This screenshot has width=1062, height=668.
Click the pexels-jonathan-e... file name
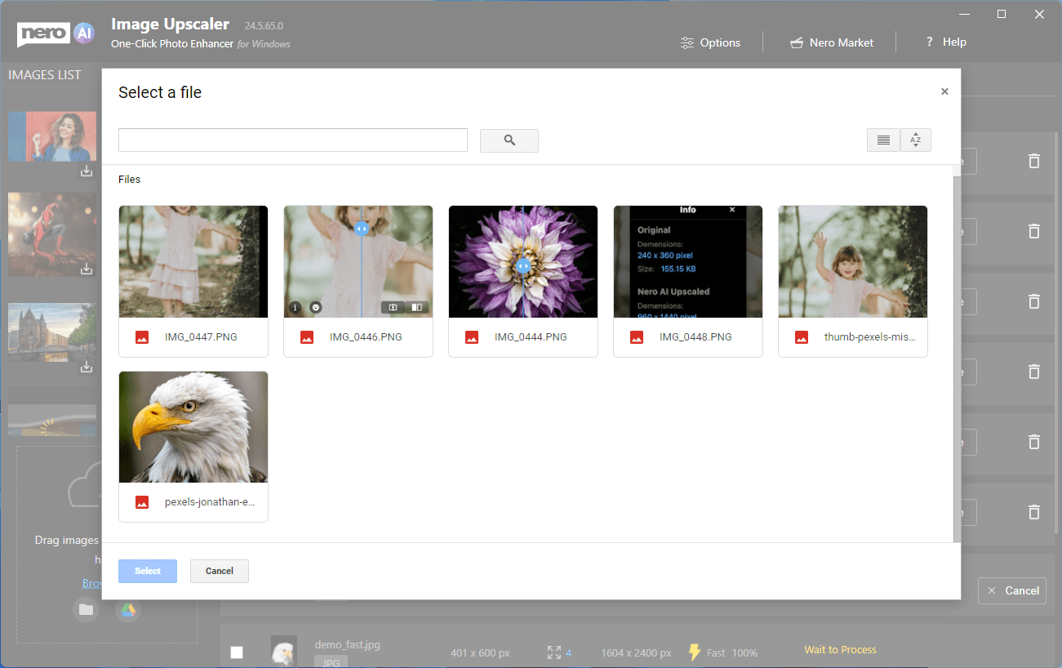pyautogui.click(x=211, y=502)
